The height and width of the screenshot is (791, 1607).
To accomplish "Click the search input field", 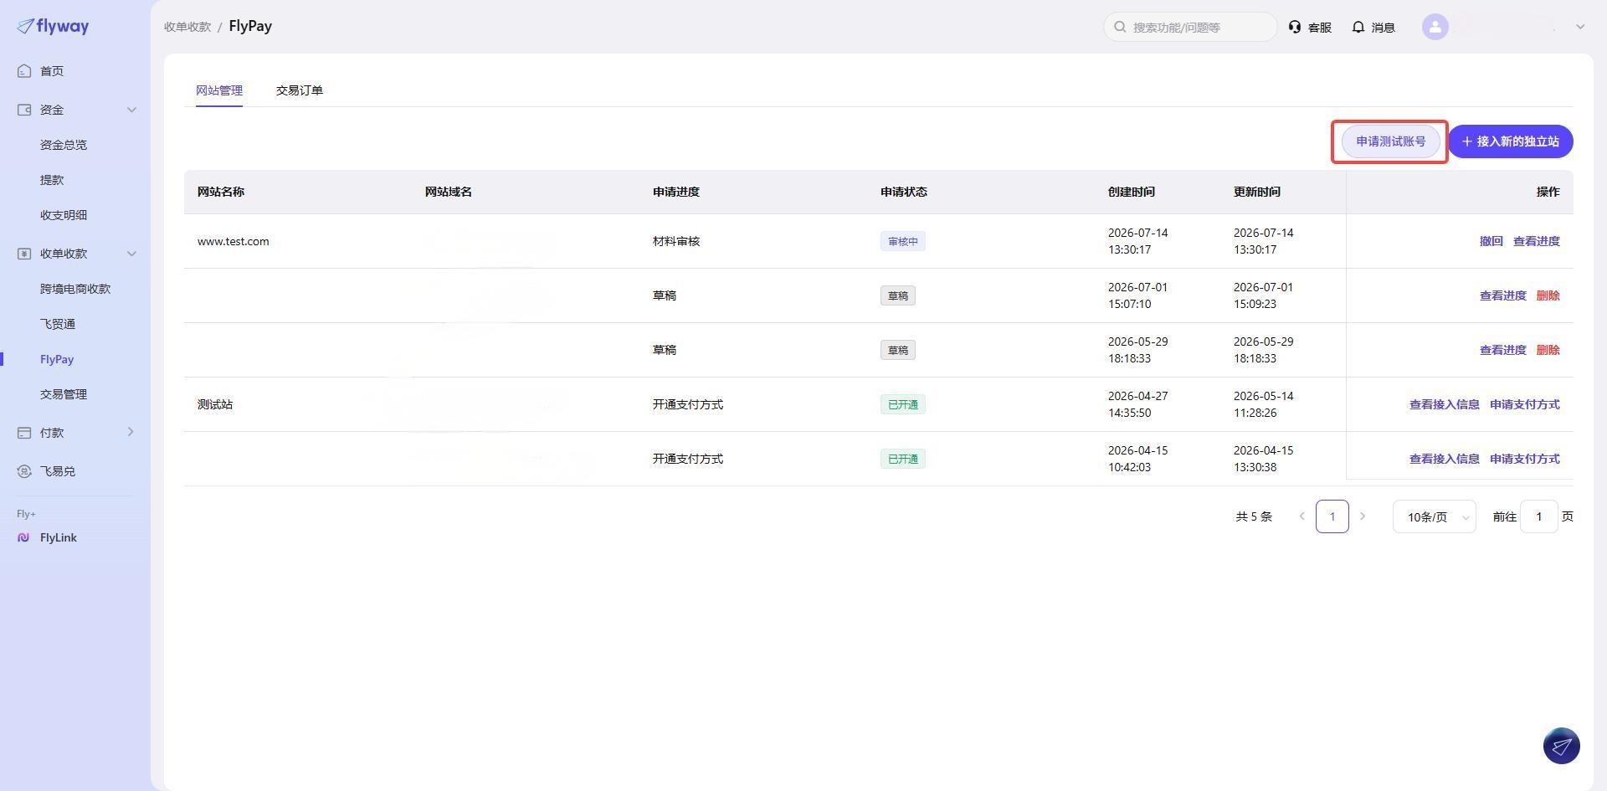I will (x=1190, y=27).
